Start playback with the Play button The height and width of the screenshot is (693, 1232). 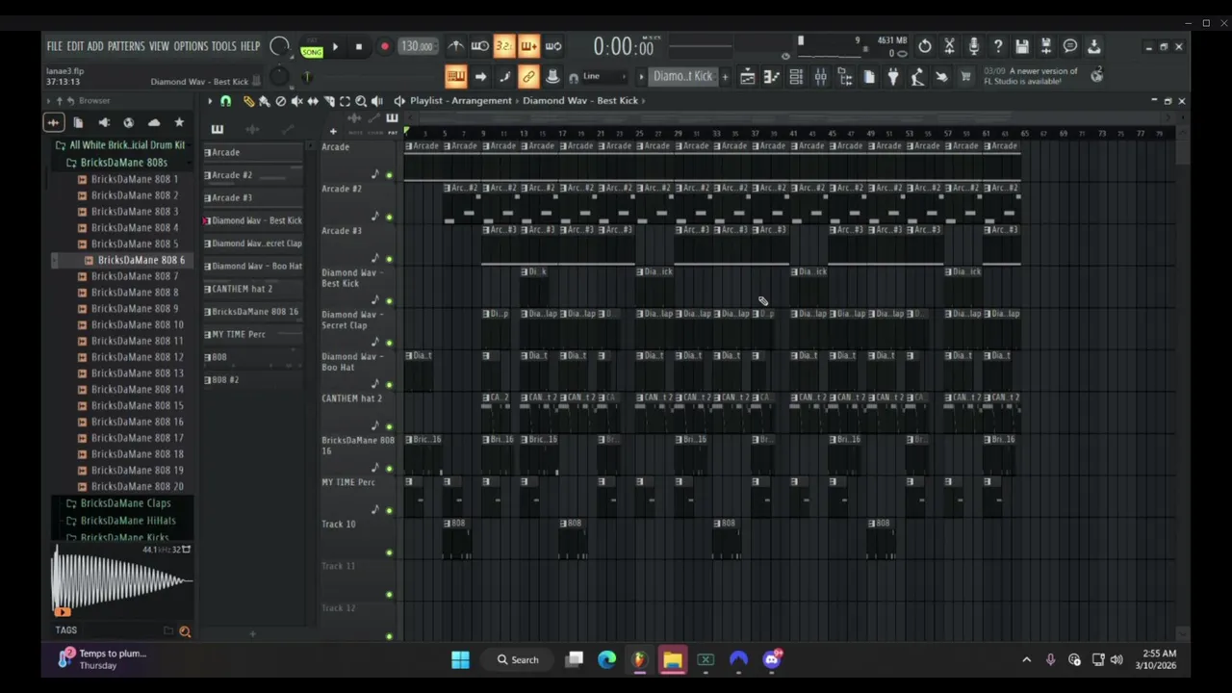[335, 46]
